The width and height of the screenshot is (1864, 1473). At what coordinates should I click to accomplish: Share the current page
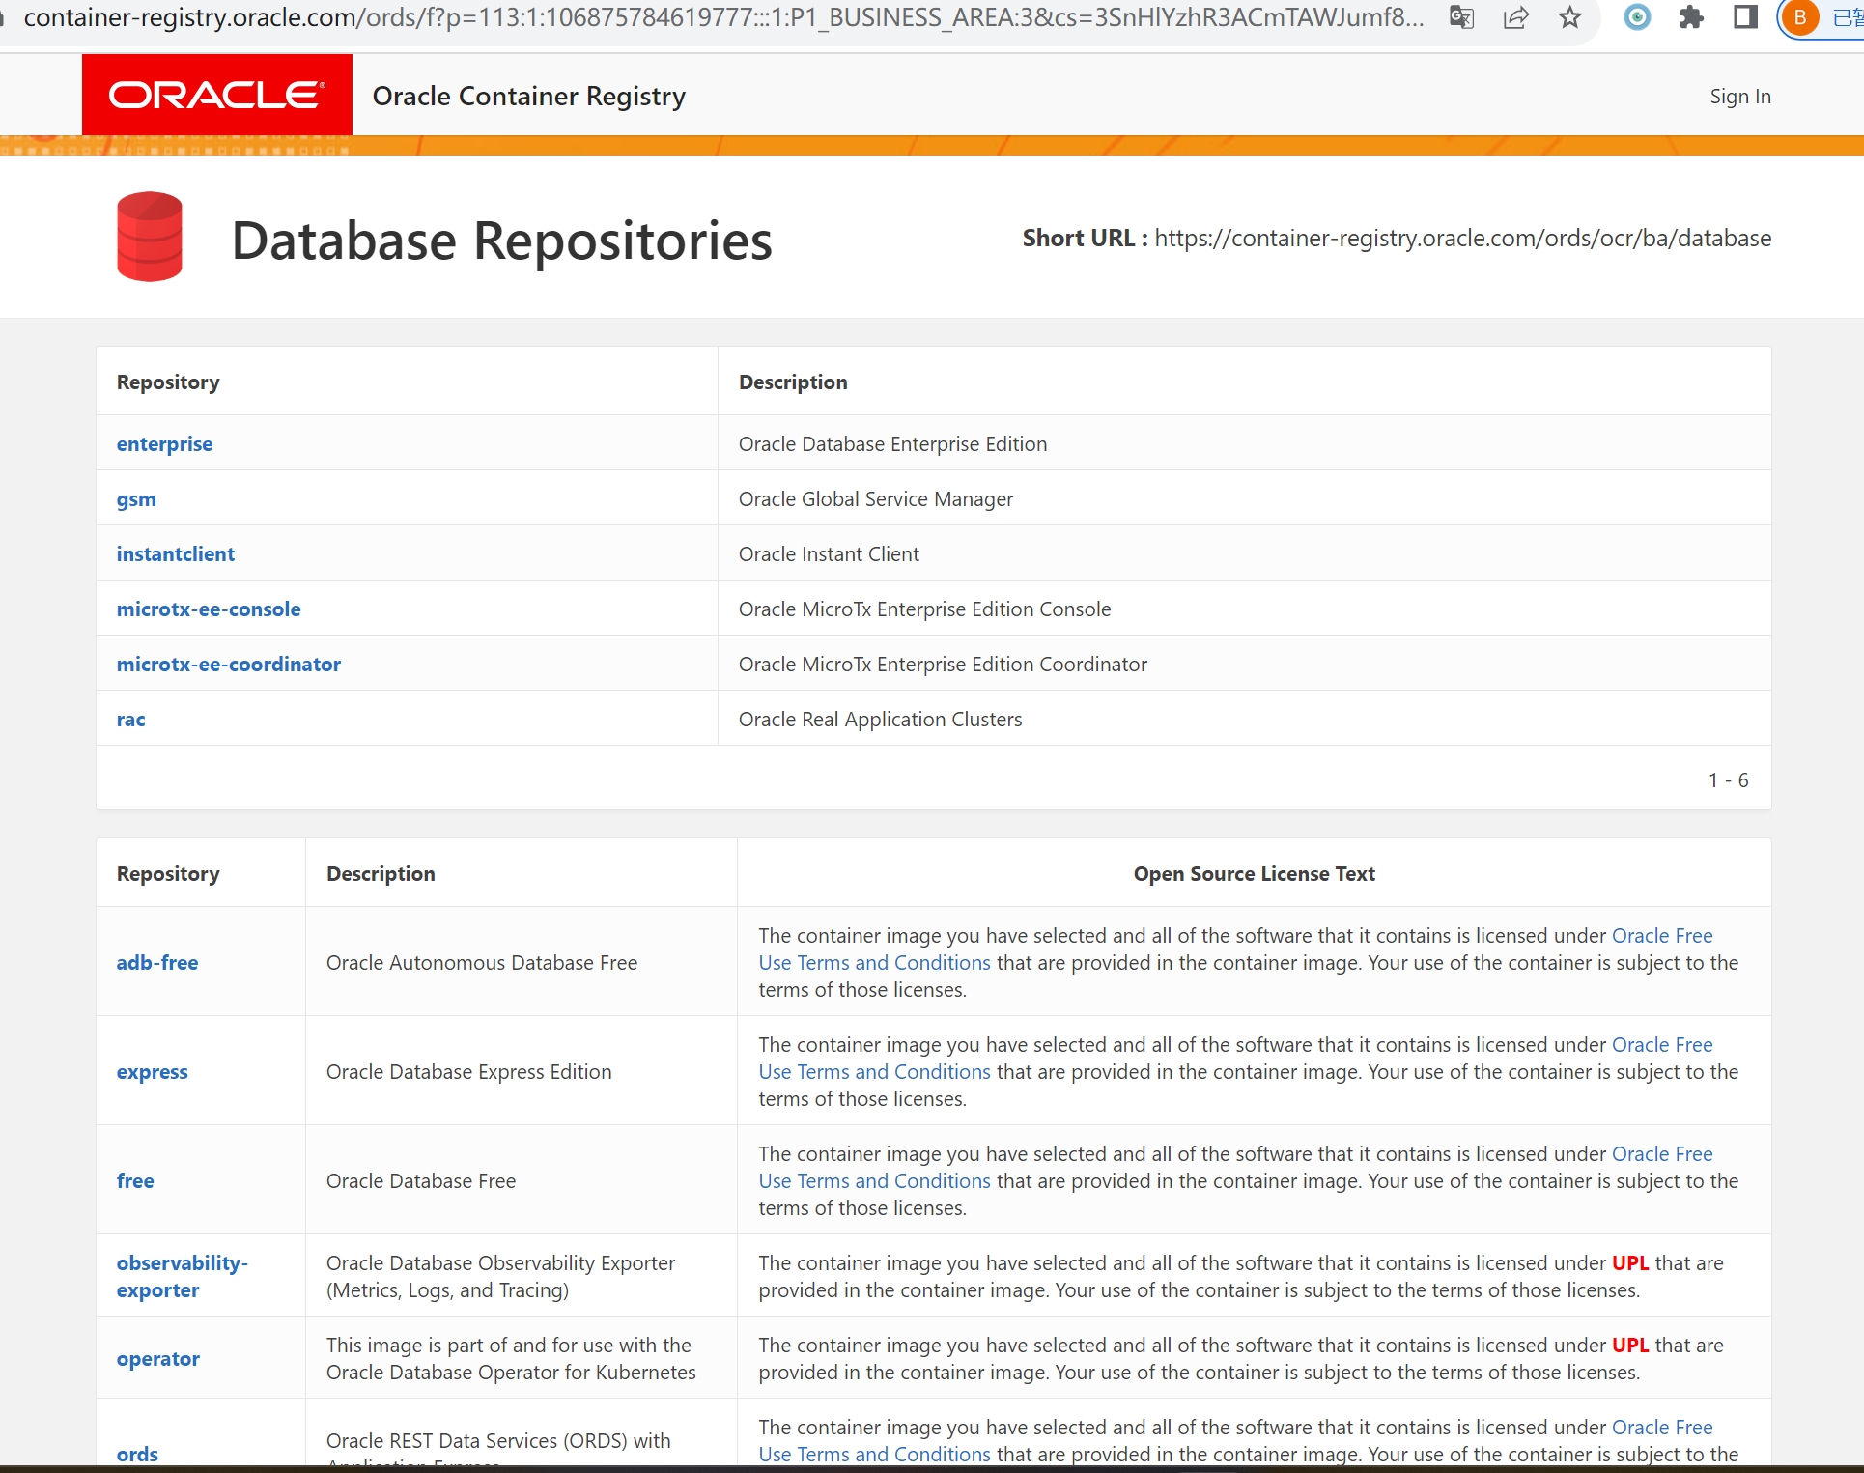click(x=1515, y=18)
